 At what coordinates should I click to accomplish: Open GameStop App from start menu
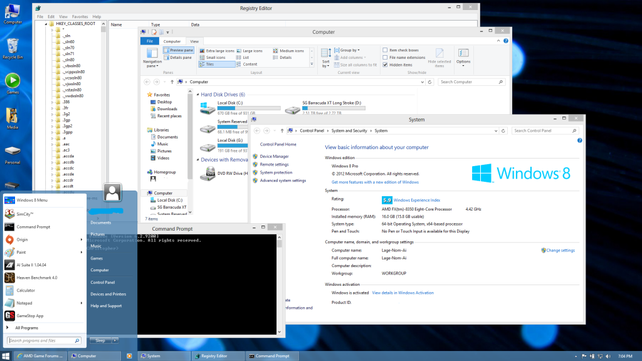[45, 316]
